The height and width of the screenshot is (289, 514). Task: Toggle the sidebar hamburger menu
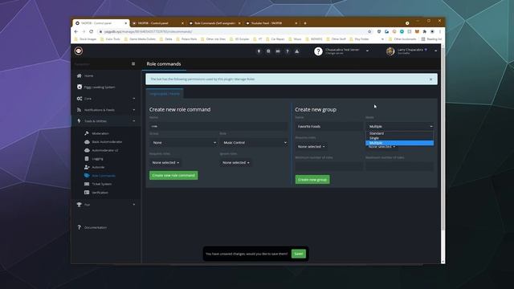(x=133, y=64)
